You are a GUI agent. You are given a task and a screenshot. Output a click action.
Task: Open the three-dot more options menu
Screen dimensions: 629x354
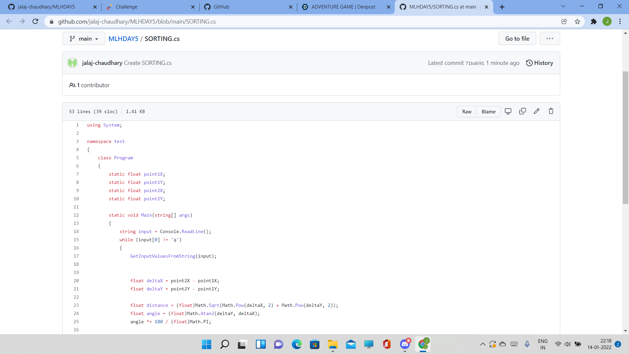549,39
